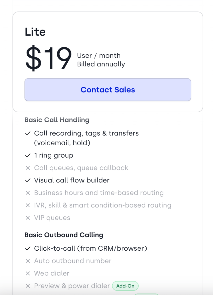Click the X beside IVR smart routing feature
The image size is (213, 295).
(28, 205)
